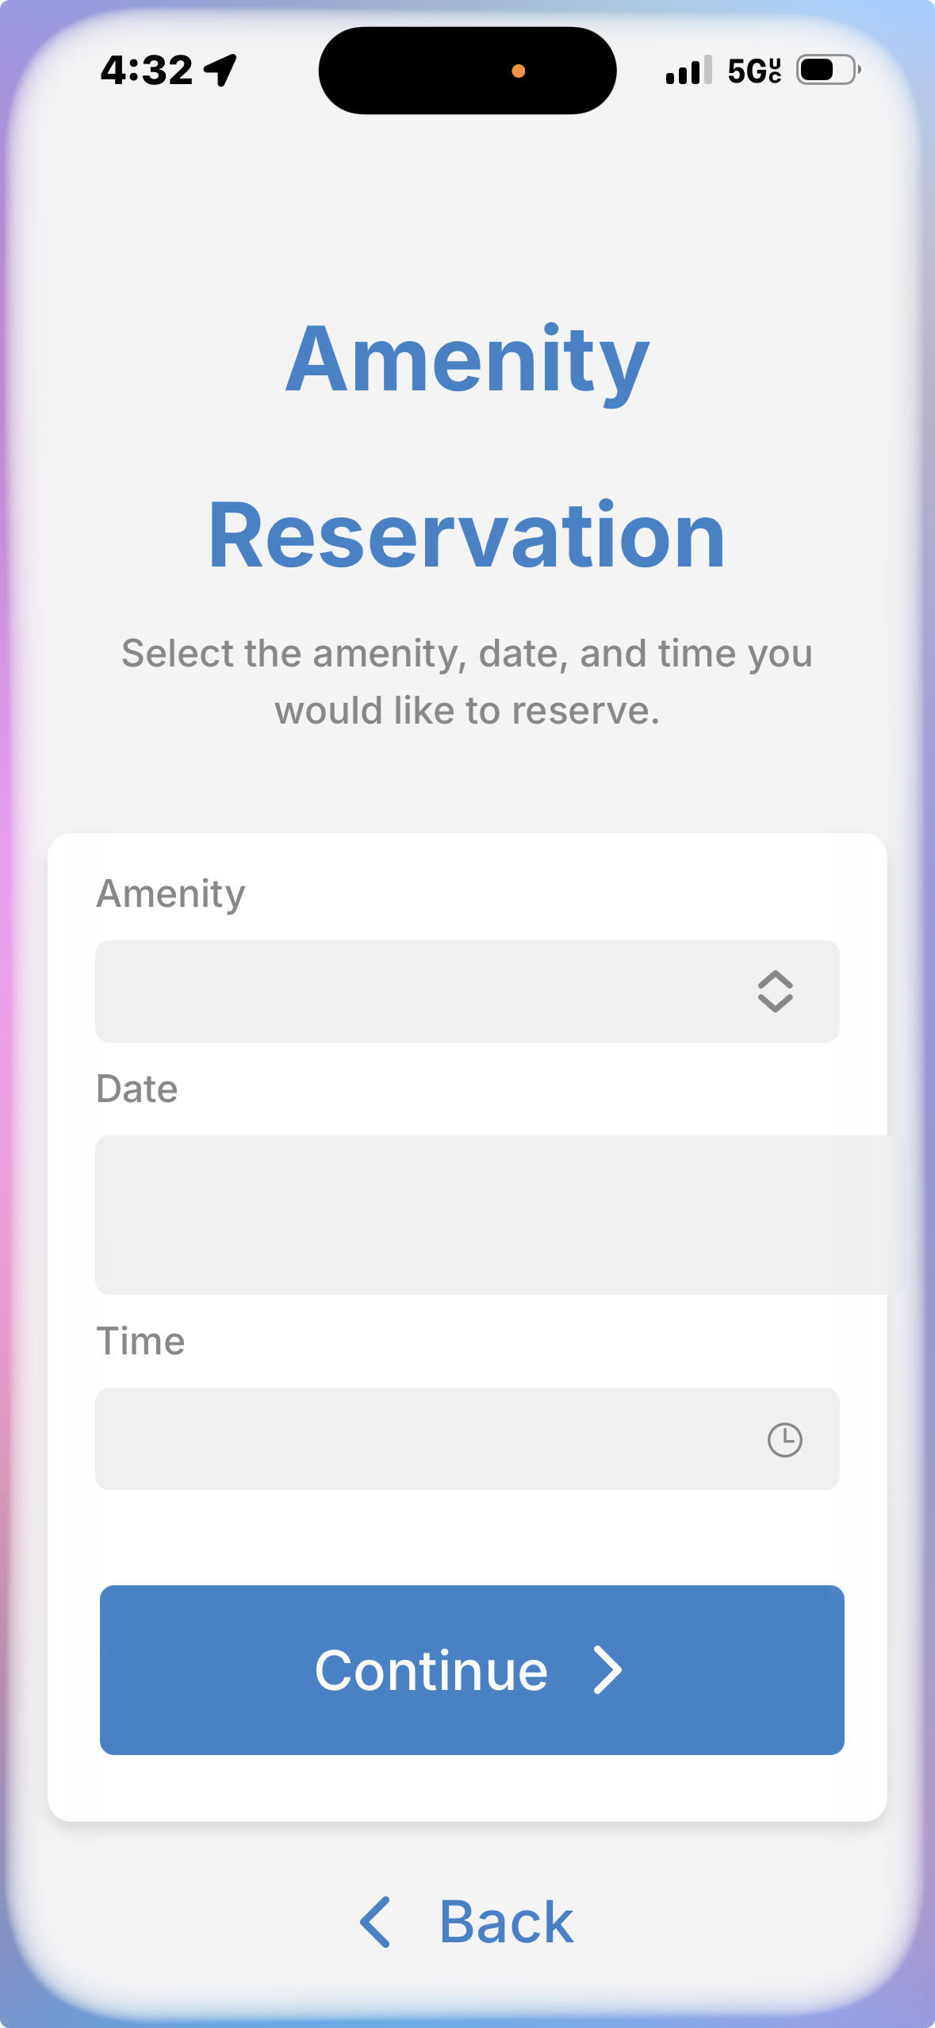
Task: Tap the 5G UC network indicator
Action: [x=754, y=71]
